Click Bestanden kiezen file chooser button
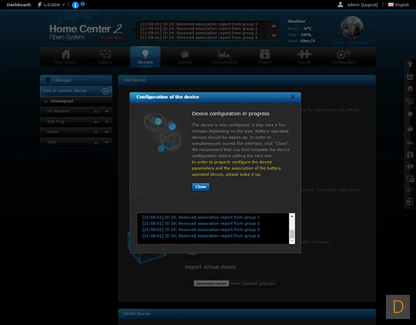The width and height of the screenshot is (416, 325). [x=211, y=283]
